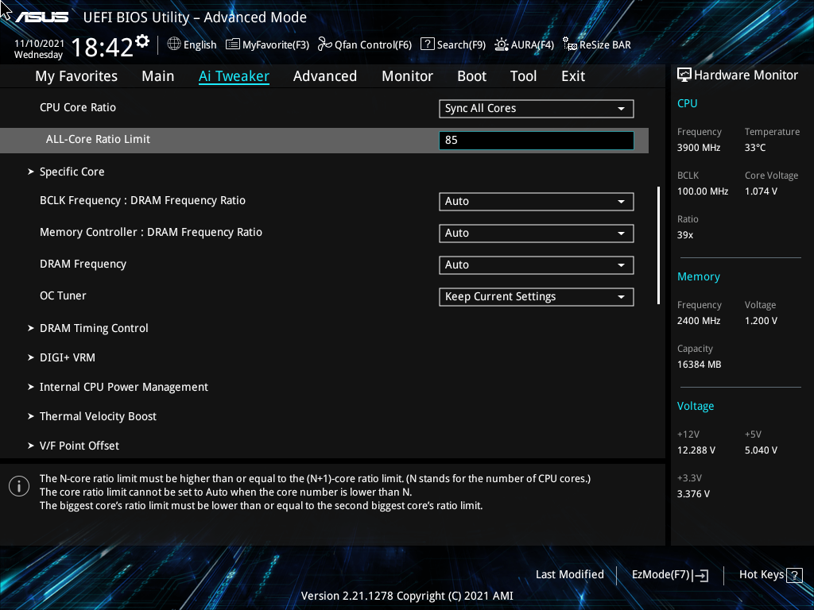Switch to the Main tab

click(158, 76)
